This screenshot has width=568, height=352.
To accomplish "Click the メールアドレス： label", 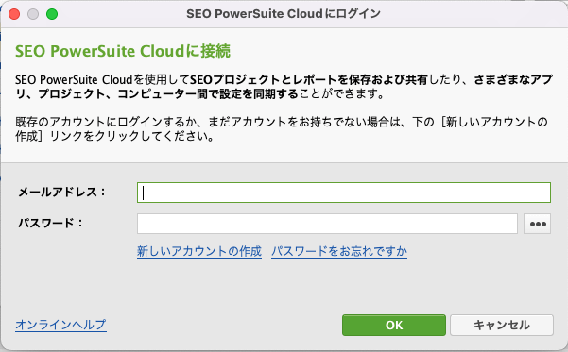I will coord(61,192).
